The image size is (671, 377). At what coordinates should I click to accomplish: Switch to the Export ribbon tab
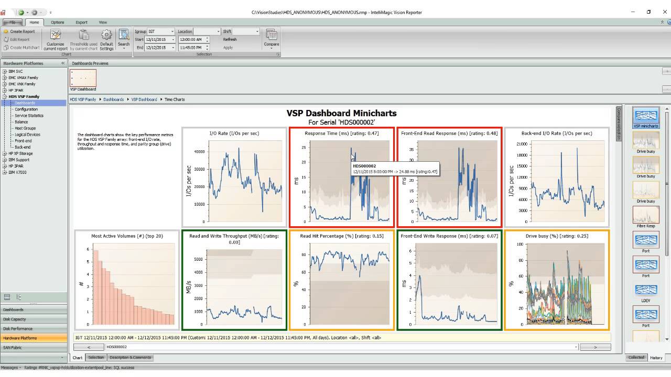(81, 22)
